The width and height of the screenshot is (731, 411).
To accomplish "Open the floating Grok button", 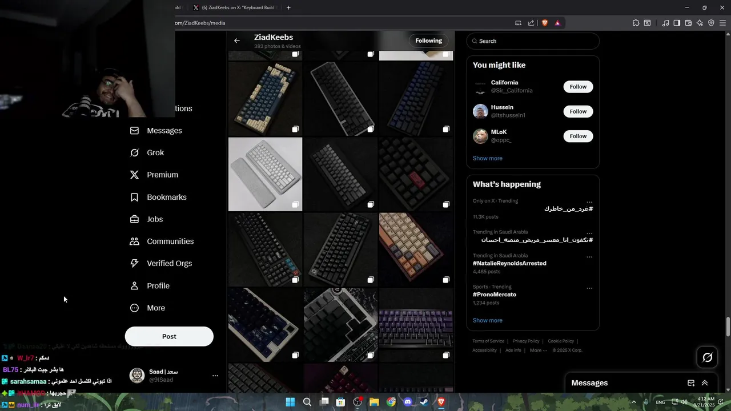I will pyautogui.click(x=708, y=357).
